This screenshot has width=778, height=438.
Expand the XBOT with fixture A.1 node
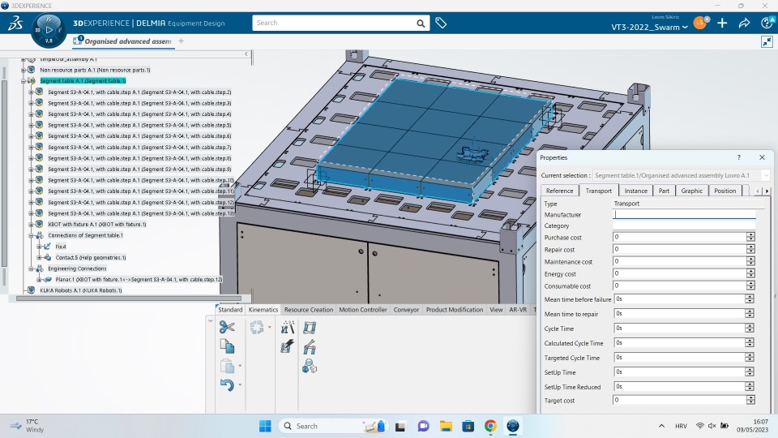[31, 225]
